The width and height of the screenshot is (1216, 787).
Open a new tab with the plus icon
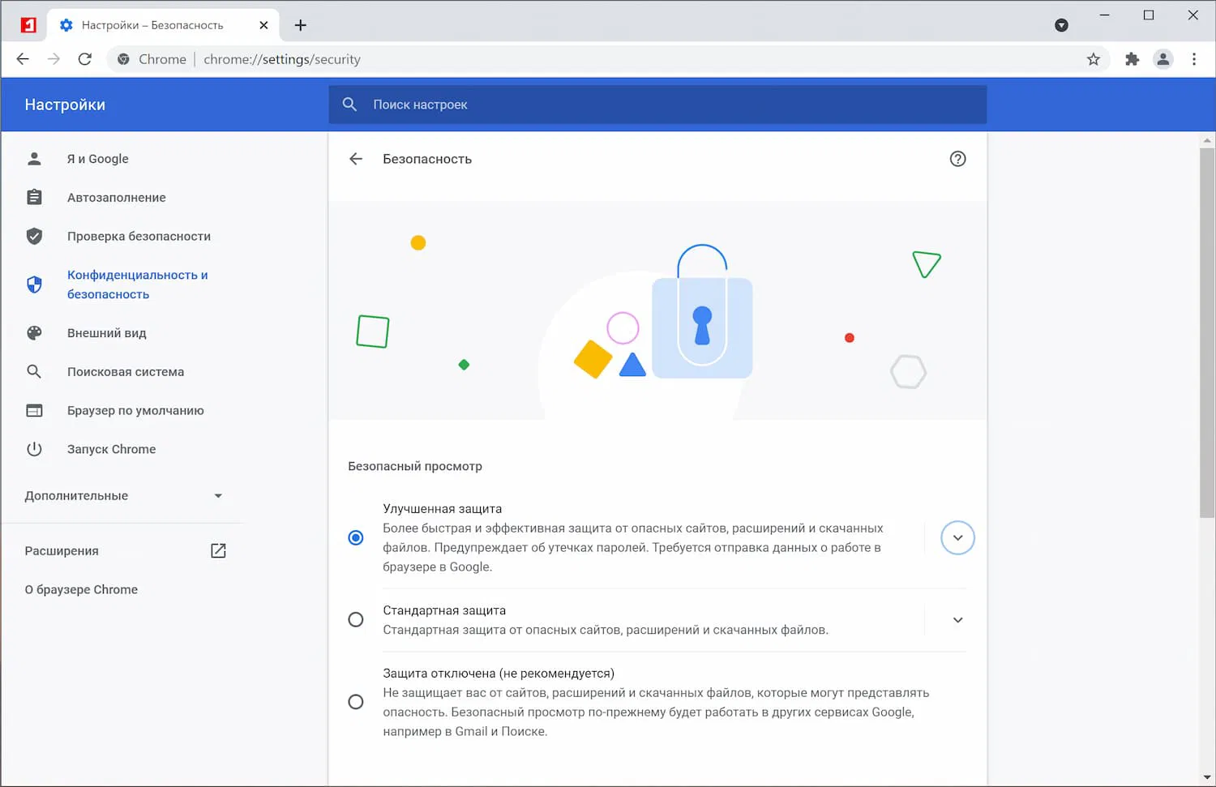pos(301,25)
